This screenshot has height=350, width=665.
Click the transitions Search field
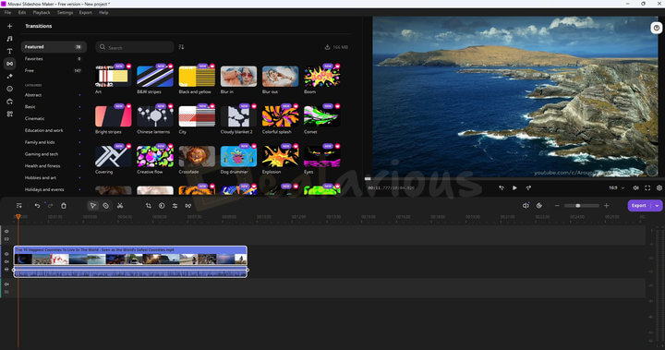135,47
